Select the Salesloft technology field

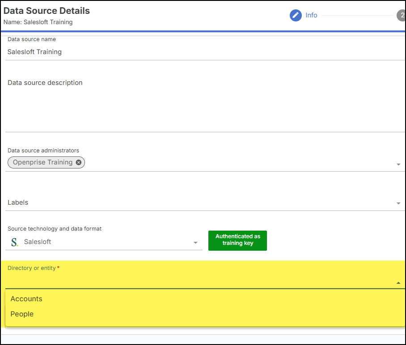click(x=104, y=242)
